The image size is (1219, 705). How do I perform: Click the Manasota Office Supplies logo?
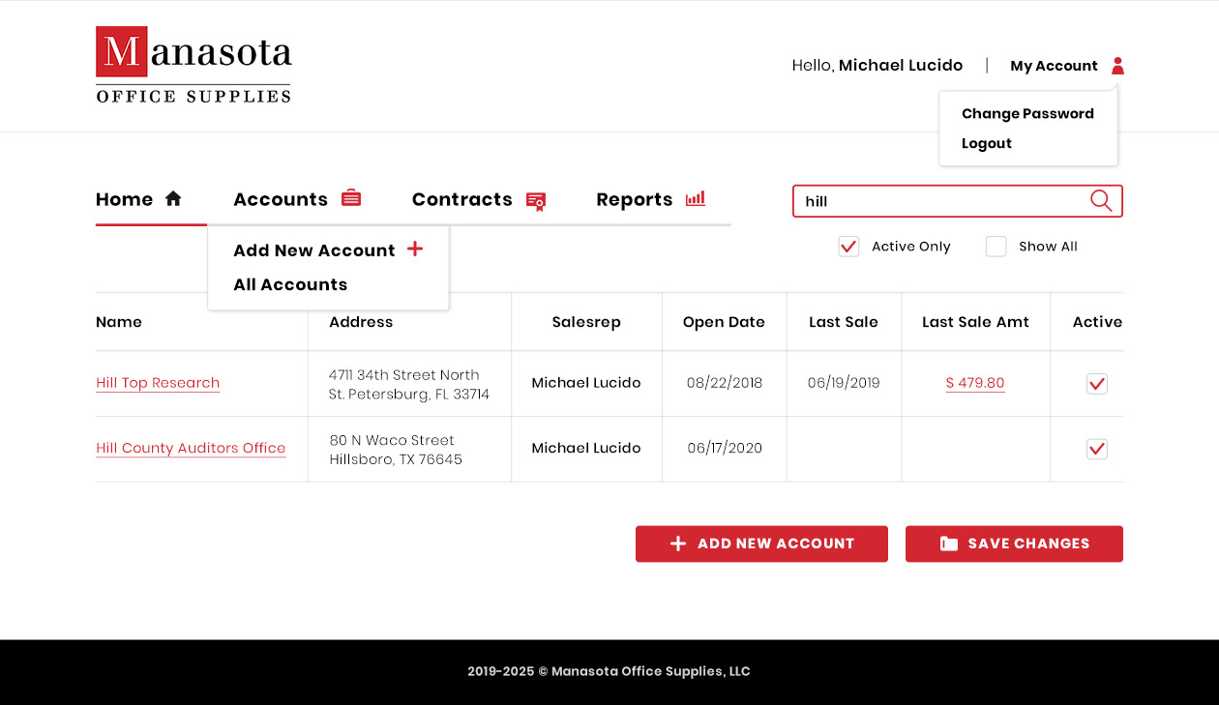click(x=193, y=65)
